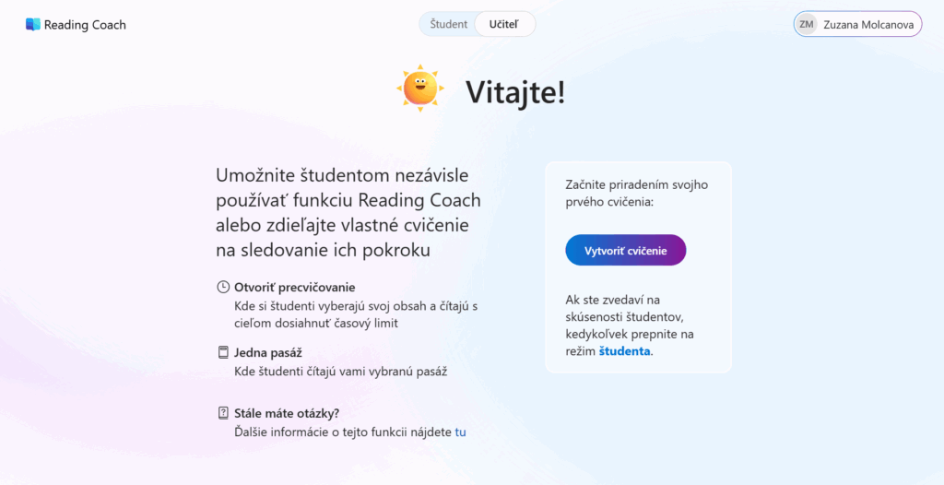Click the ZM avatar circle
This screenshot has height=485, width=944.
[807, 24]
